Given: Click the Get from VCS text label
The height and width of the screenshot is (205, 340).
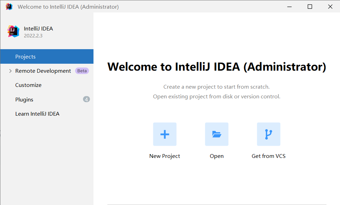Looking at the screenshot, I should 269,156.
